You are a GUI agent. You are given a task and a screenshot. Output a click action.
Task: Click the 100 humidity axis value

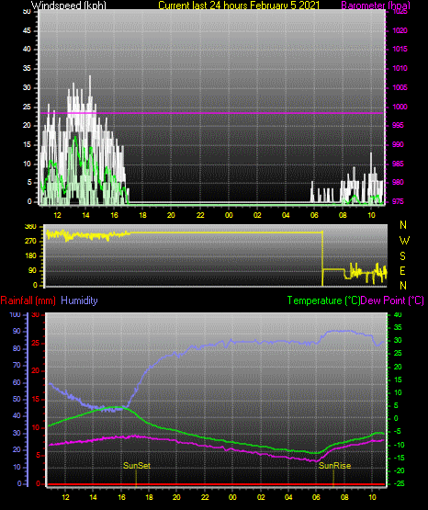[x=16, y=315]
